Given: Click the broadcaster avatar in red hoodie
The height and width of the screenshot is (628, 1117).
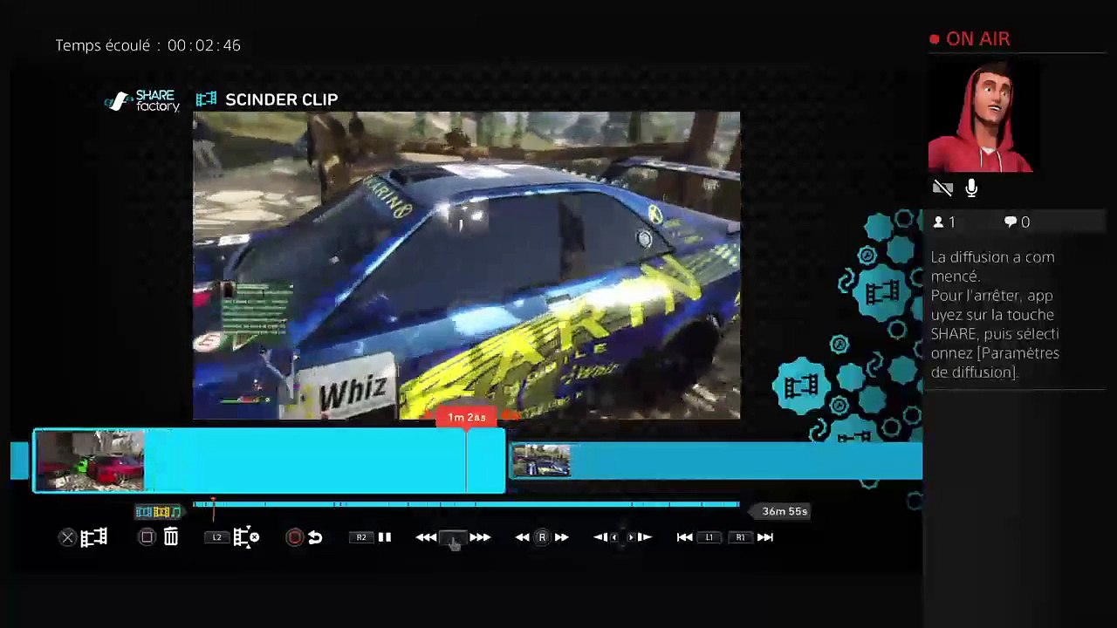Looking at the screenshot, I should (981, 117).
